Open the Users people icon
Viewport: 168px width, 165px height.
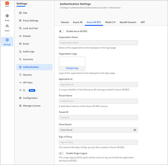point(7,26)
